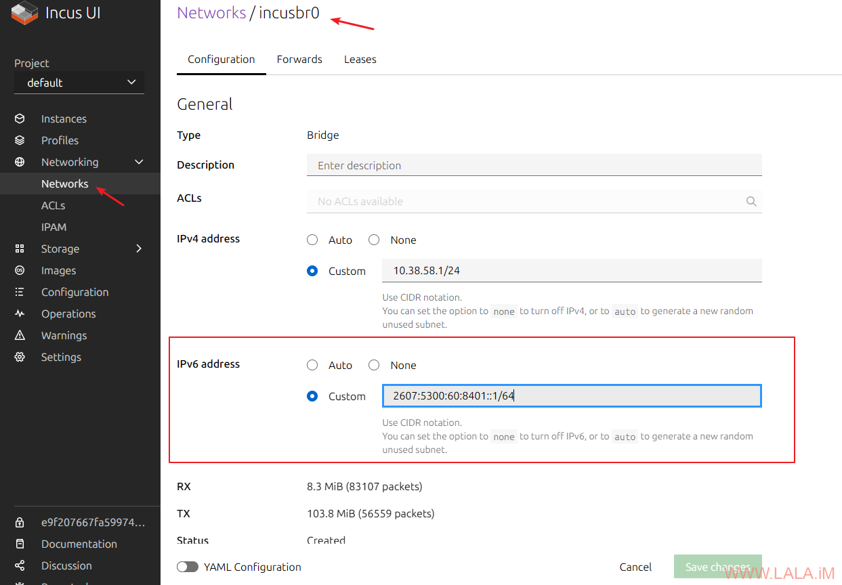Click the Warnings triangle icon

pos(20,335)
